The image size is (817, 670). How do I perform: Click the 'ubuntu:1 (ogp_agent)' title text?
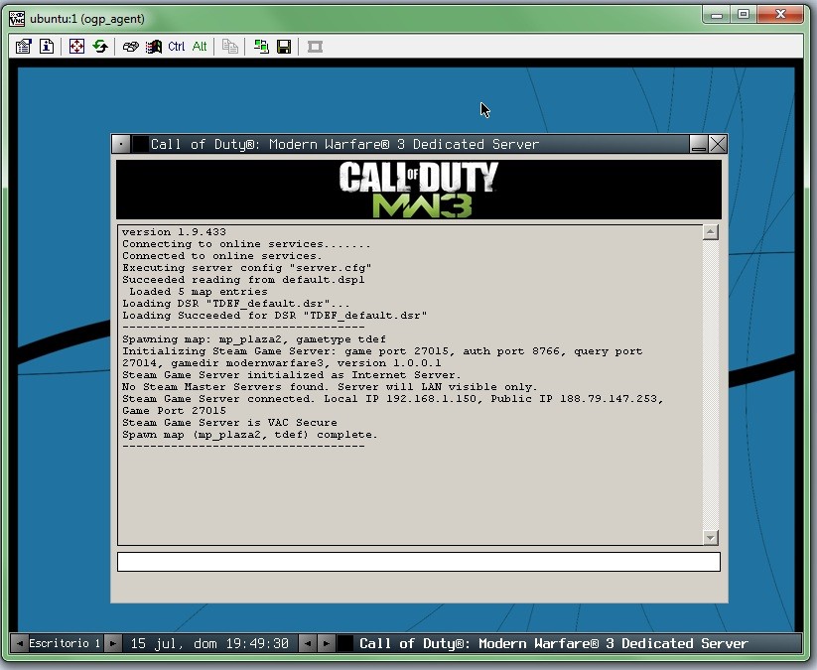(x=87, y=19)
